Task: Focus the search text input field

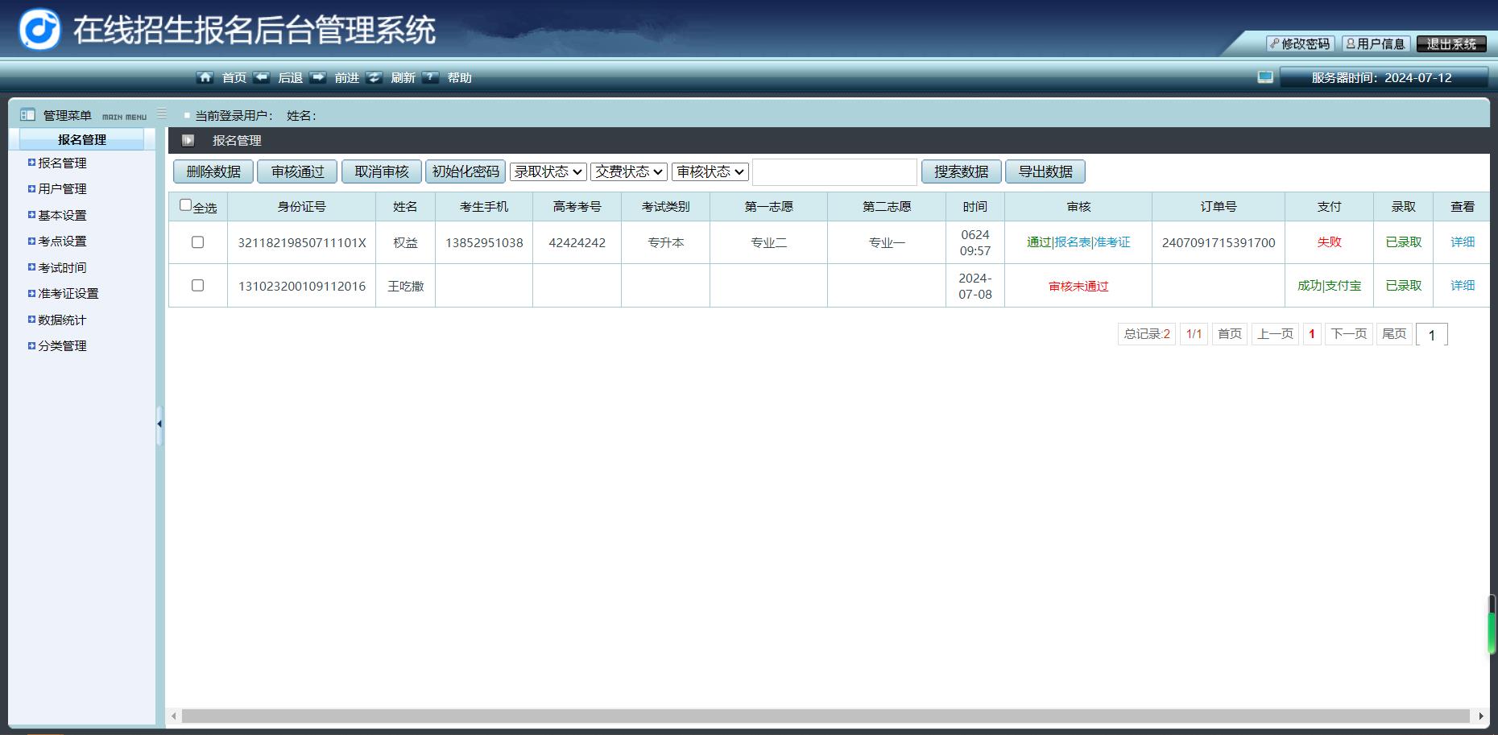Action: point(834,171)
